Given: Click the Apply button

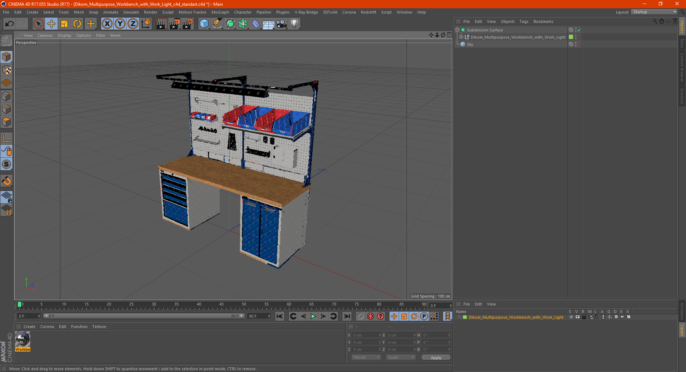Looking at the screenshot, I should pyautogui.click(x=436, y=357).
